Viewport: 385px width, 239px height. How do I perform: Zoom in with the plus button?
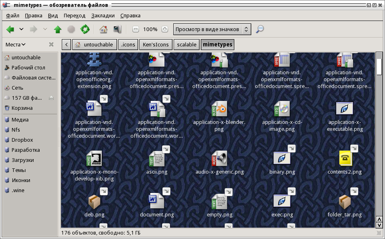tap(165, 29)
